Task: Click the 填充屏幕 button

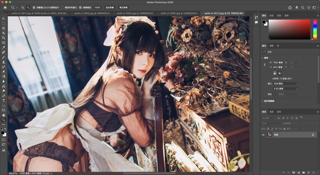Action: [x=123, y=7]
